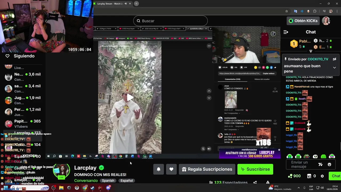Hide the pinned message with eye icon
Screen dimensions: 341x192
click(334, 59)
